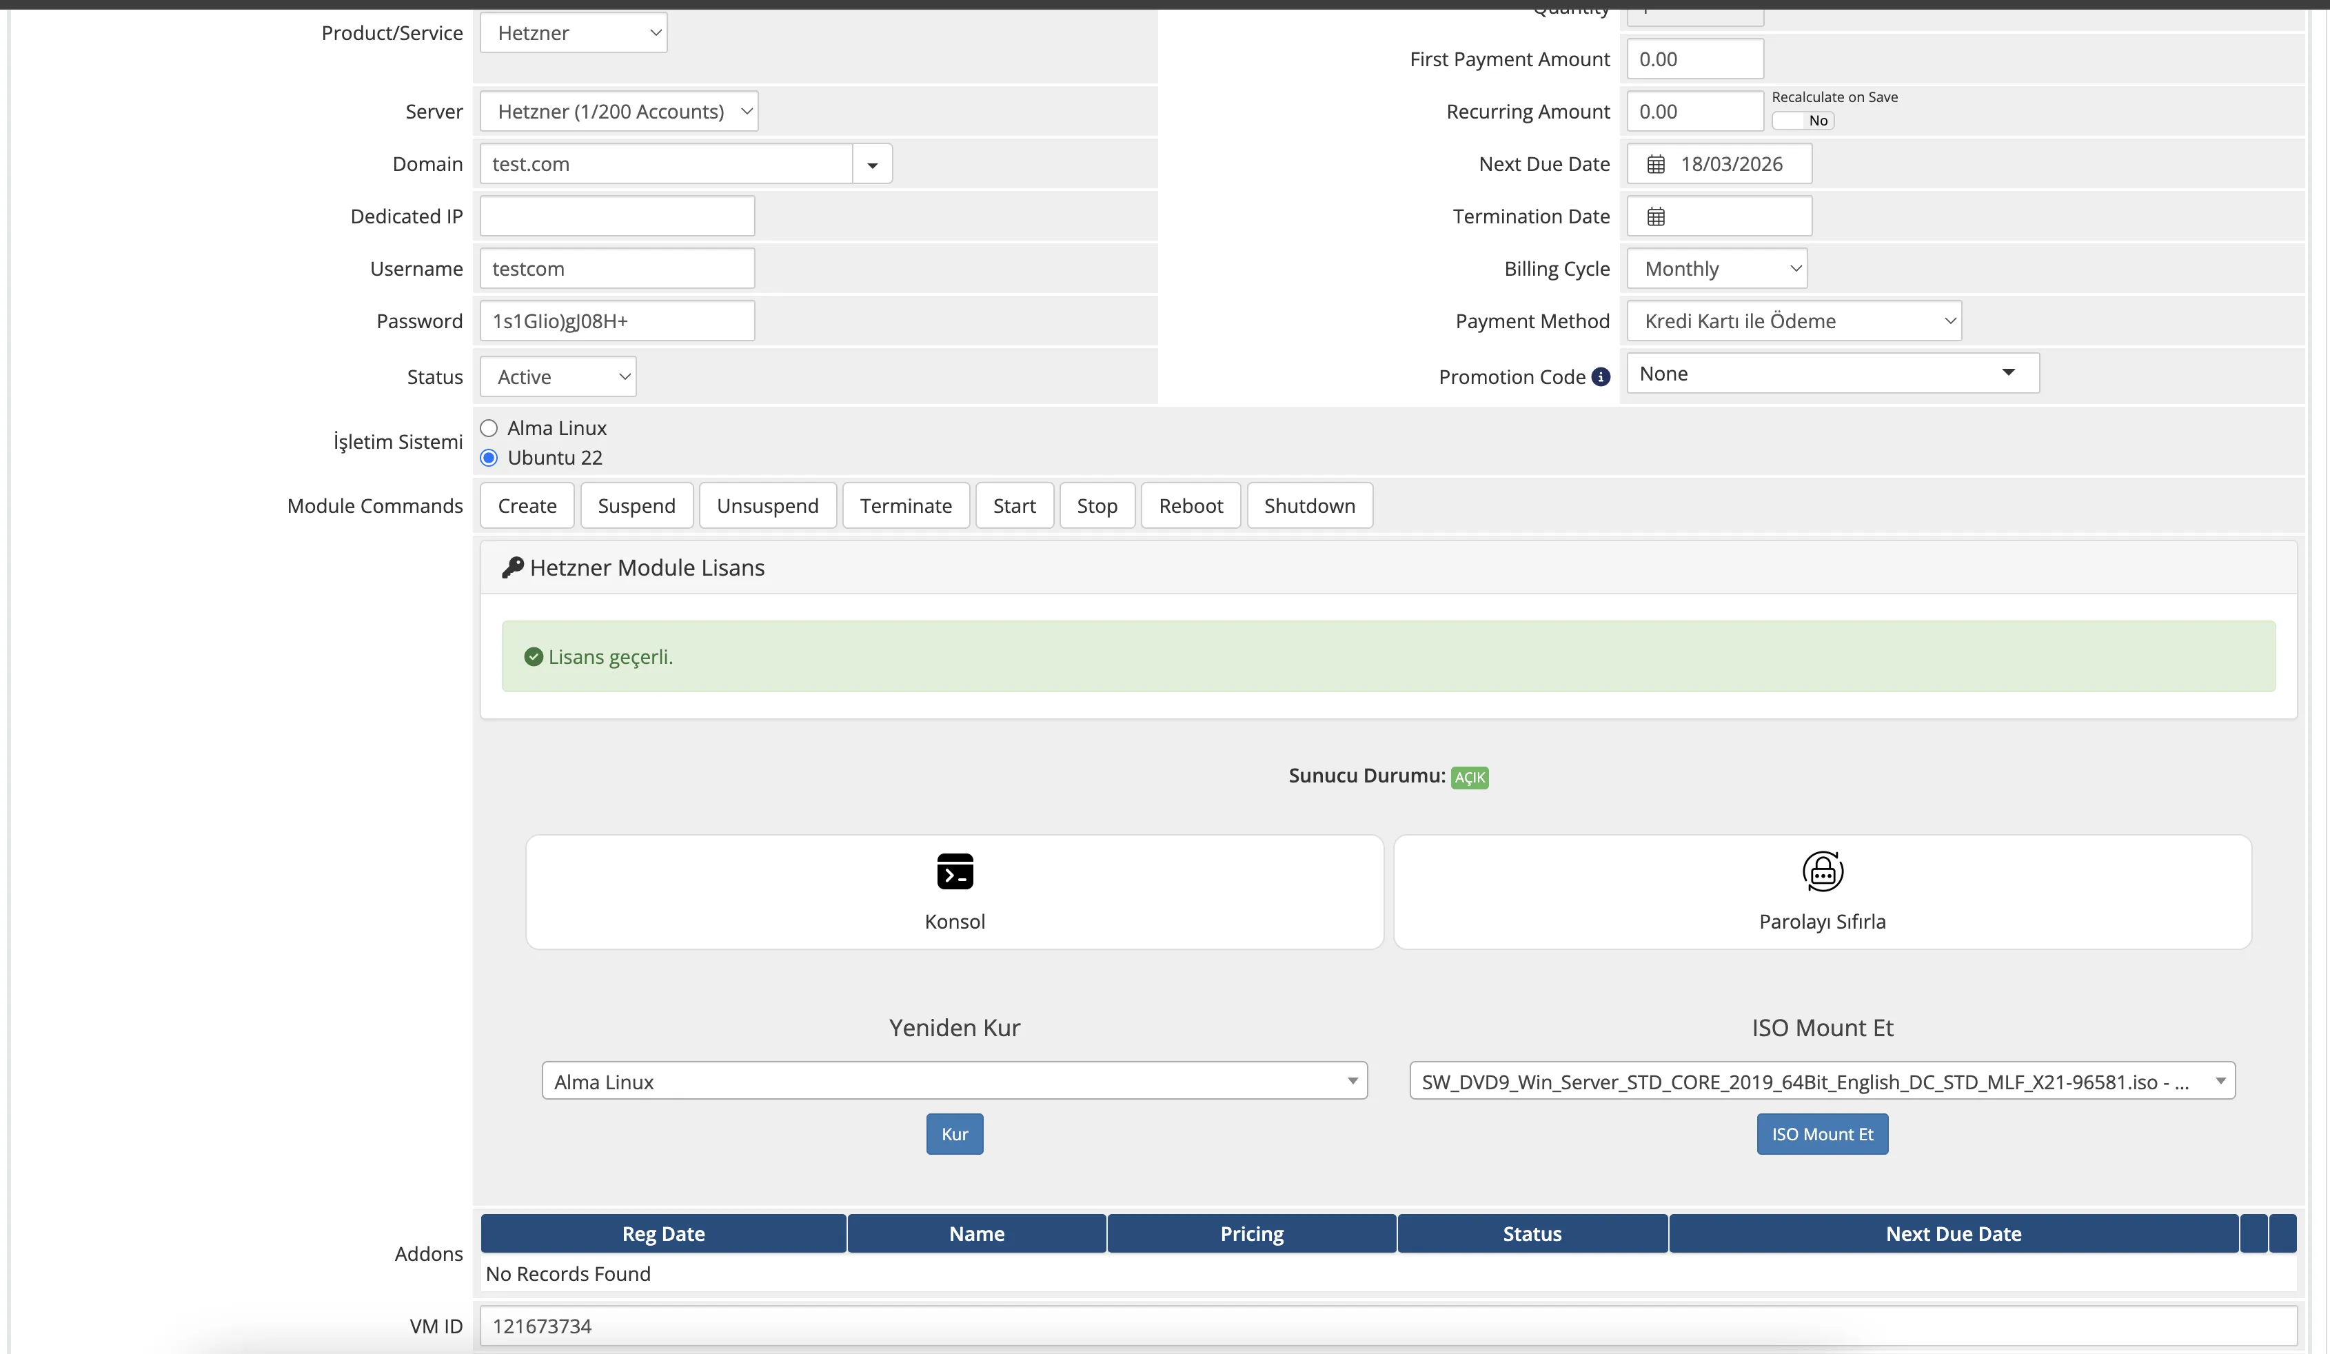Open the Payment Method dropdown
Image resolution: width=2330 pixels, height=1354 pixels.
[1794, 321]
